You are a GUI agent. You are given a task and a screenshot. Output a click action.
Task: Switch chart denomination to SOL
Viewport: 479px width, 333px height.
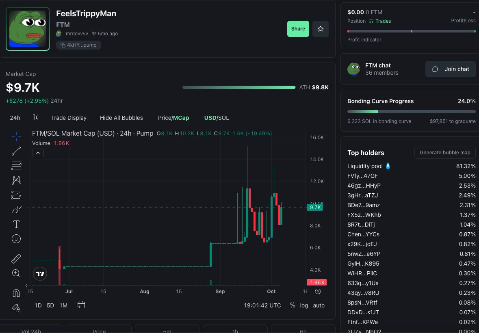point(223,118)
